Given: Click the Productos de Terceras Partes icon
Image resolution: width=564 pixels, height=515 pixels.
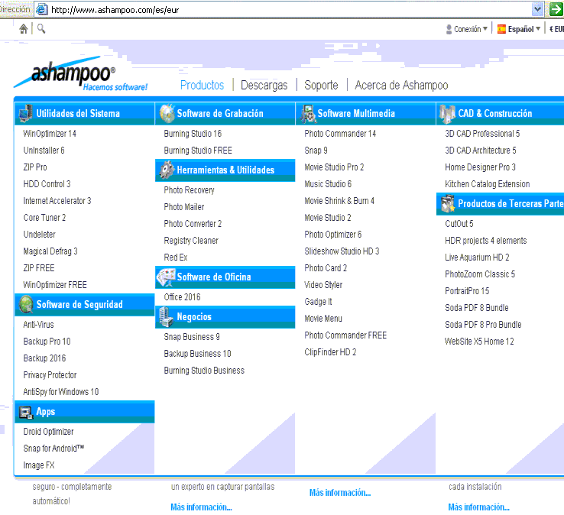Looking at the screenshot, I should 448,203.
